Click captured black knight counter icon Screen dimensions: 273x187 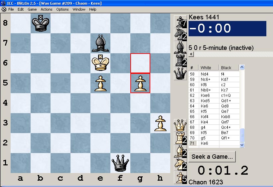pos(180,35)
